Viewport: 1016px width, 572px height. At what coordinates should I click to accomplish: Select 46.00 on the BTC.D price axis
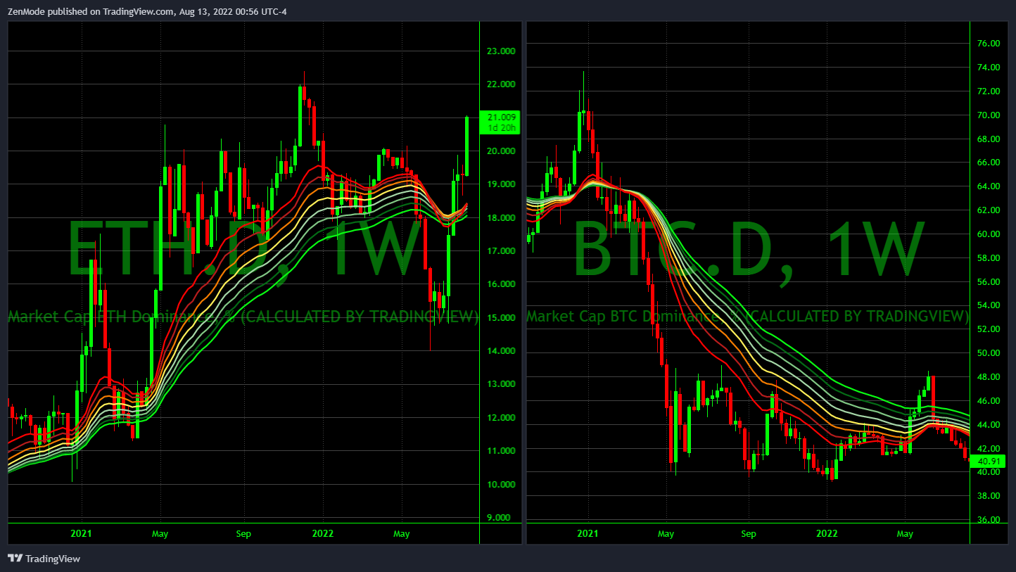(989, 400)
